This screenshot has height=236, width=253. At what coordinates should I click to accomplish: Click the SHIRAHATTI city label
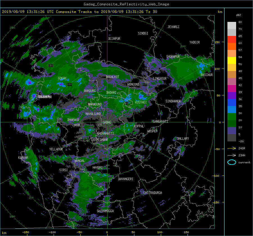pos(105,134)
